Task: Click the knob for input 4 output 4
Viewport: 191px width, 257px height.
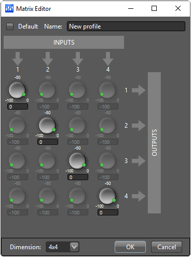Action: tap(107, 196)
